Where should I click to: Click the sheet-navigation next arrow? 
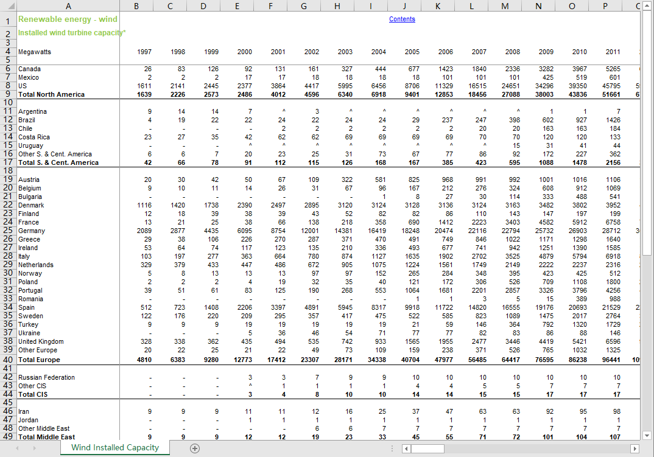[34, 448]
